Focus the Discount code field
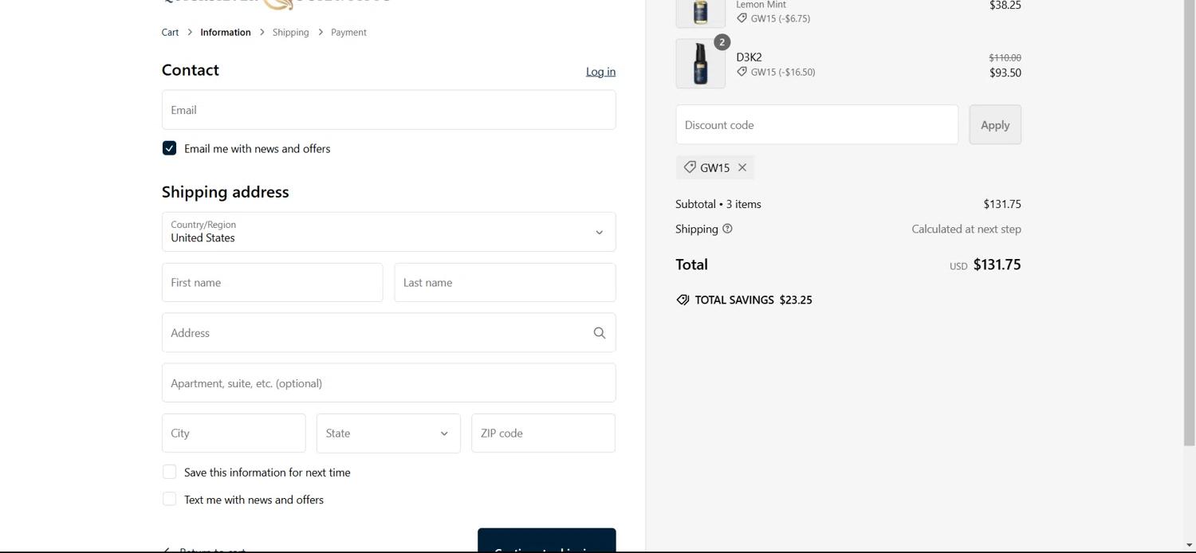Viewport: 1196px width, 553px height. [x=816, y=125]
